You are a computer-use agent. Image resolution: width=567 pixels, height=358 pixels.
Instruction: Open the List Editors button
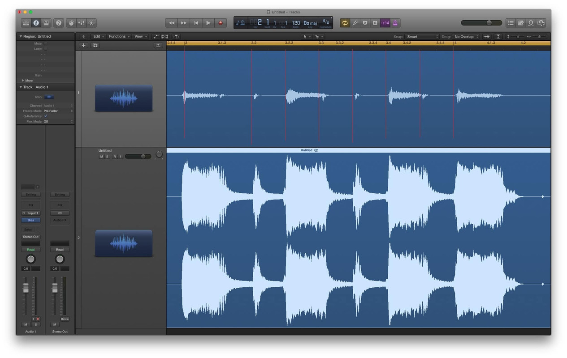tap(511, 23)
